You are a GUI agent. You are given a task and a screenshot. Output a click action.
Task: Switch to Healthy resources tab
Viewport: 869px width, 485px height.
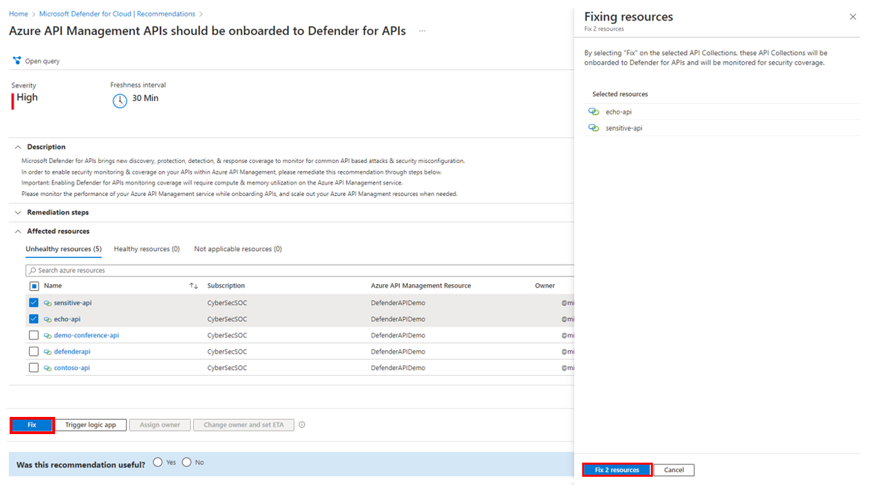pyautogui.click(x=147, y=249)
